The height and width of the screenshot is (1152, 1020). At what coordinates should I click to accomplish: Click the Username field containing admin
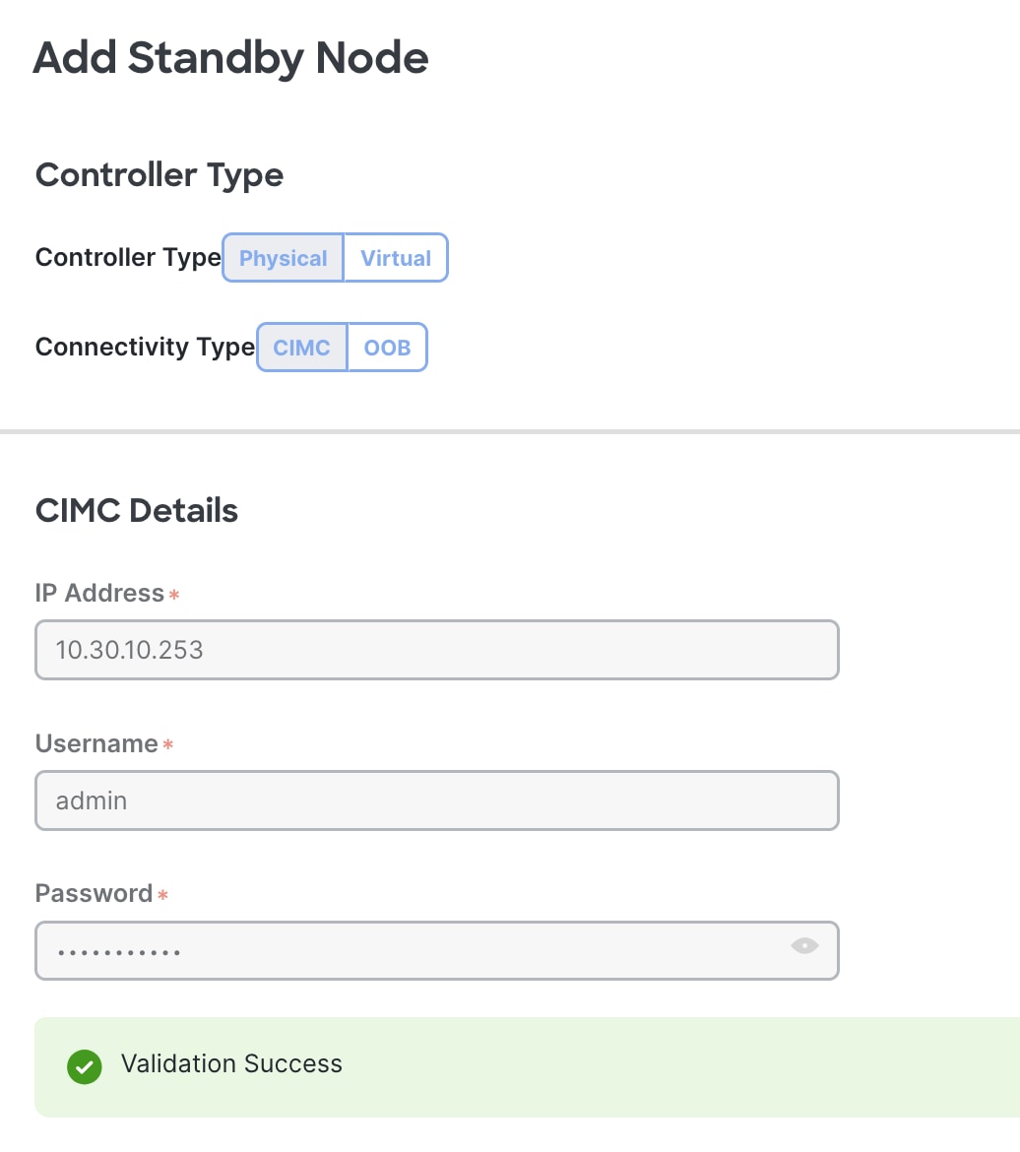pyautogui.click(x=436, y=800)
